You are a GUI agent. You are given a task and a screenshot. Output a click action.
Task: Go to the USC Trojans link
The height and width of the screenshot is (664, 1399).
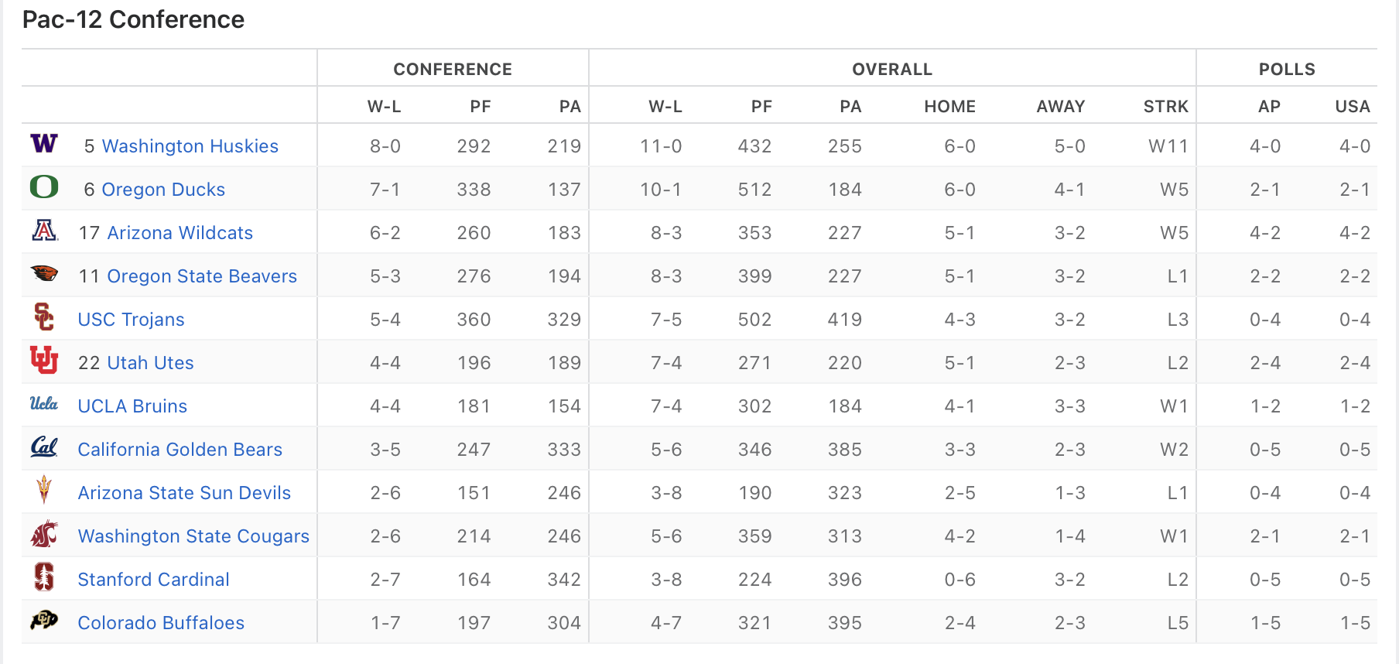(131, 320)
